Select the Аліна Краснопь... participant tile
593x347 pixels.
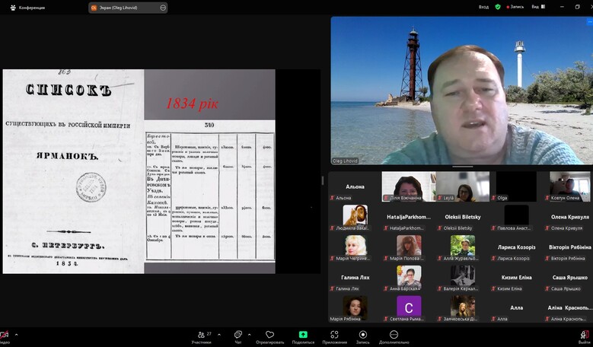click(x=569, y=307)
